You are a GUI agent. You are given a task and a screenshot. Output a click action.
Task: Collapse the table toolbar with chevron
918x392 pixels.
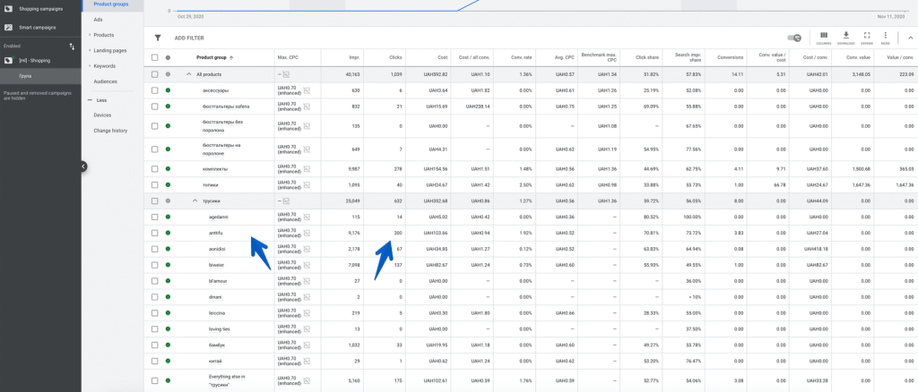910,38
